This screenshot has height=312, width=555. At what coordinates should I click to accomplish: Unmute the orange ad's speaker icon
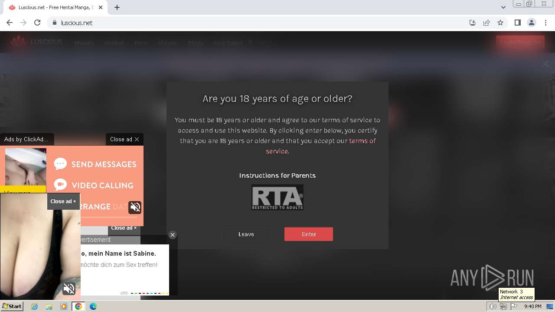[135, 207]
